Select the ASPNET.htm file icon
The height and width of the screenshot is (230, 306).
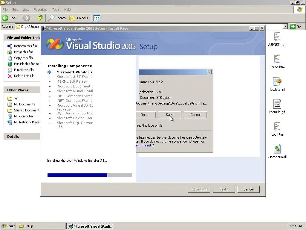coord(277,37)
